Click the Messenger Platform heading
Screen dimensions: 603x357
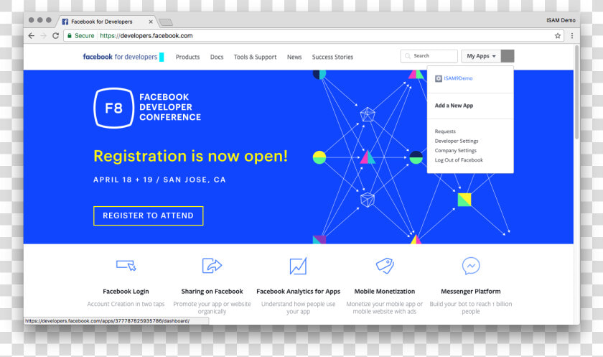coord(471,291)
